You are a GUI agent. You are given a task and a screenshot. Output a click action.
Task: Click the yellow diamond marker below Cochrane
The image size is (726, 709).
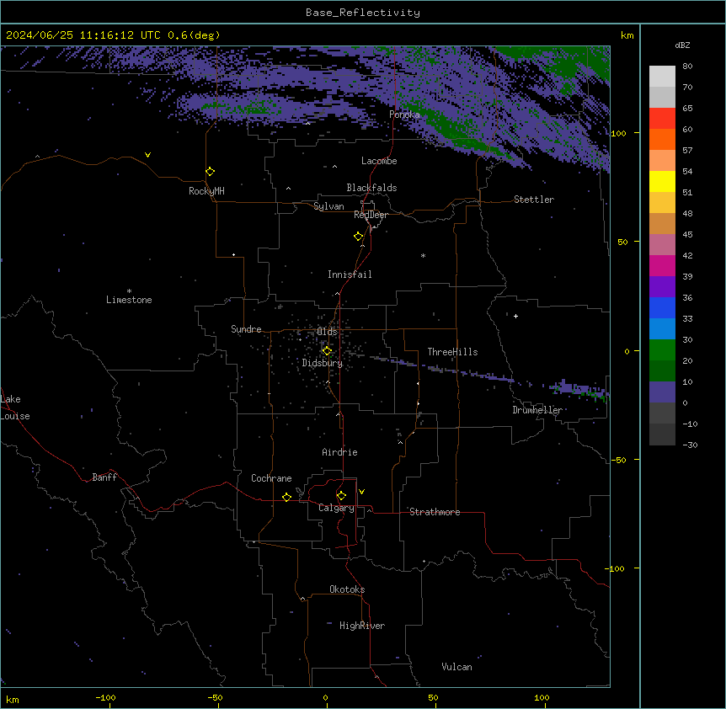(286, 497)
